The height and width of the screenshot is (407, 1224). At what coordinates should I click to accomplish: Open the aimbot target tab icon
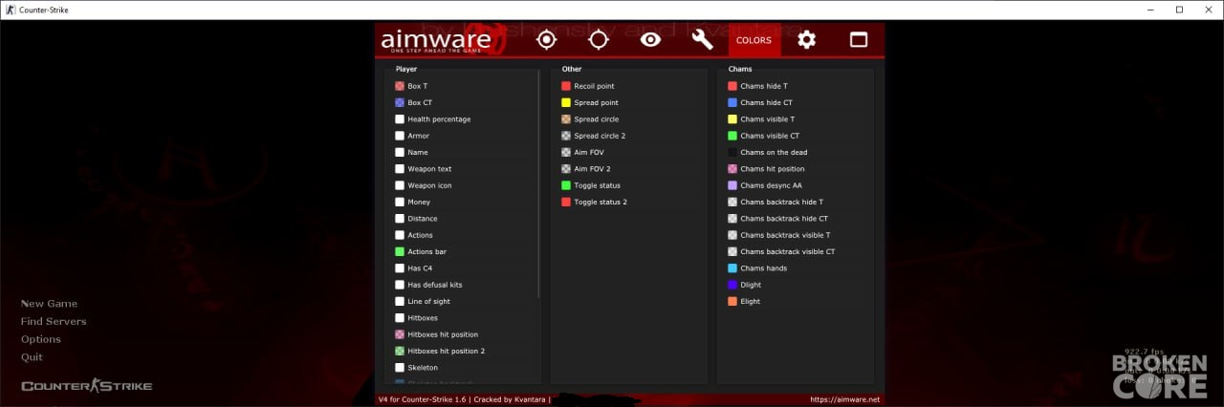[546, 39]
